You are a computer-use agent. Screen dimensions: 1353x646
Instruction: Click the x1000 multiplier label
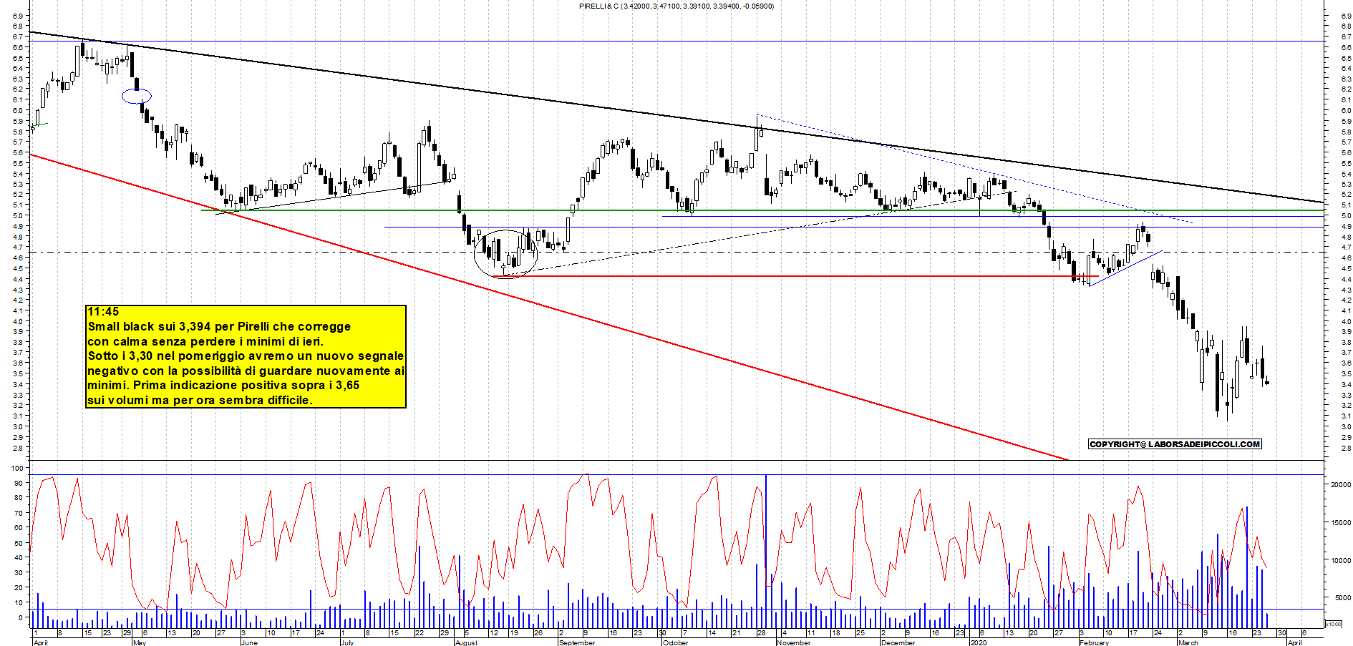(x=1334, y=624)
